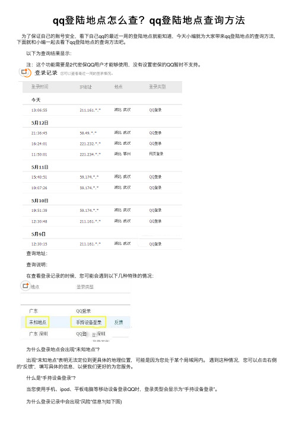Click the login time 15:40:51
This screenshot has height=423, width=299.
(x=39, y=177)
